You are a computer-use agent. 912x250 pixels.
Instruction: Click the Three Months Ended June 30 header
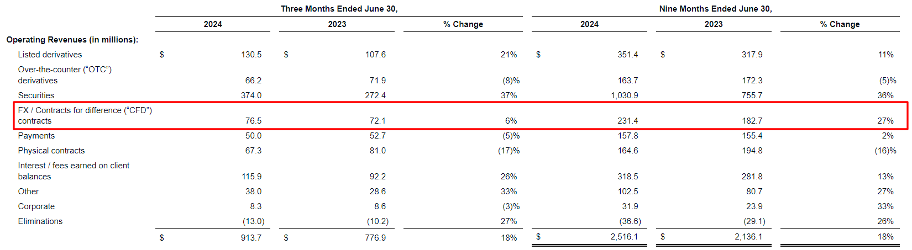[339, 9]
